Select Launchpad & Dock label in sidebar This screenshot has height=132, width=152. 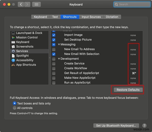(29, 33)
